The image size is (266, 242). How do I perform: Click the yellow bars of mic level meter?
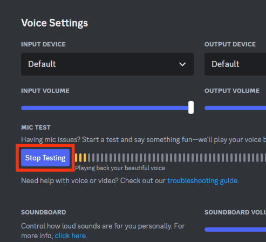click(x=80, y=158)
